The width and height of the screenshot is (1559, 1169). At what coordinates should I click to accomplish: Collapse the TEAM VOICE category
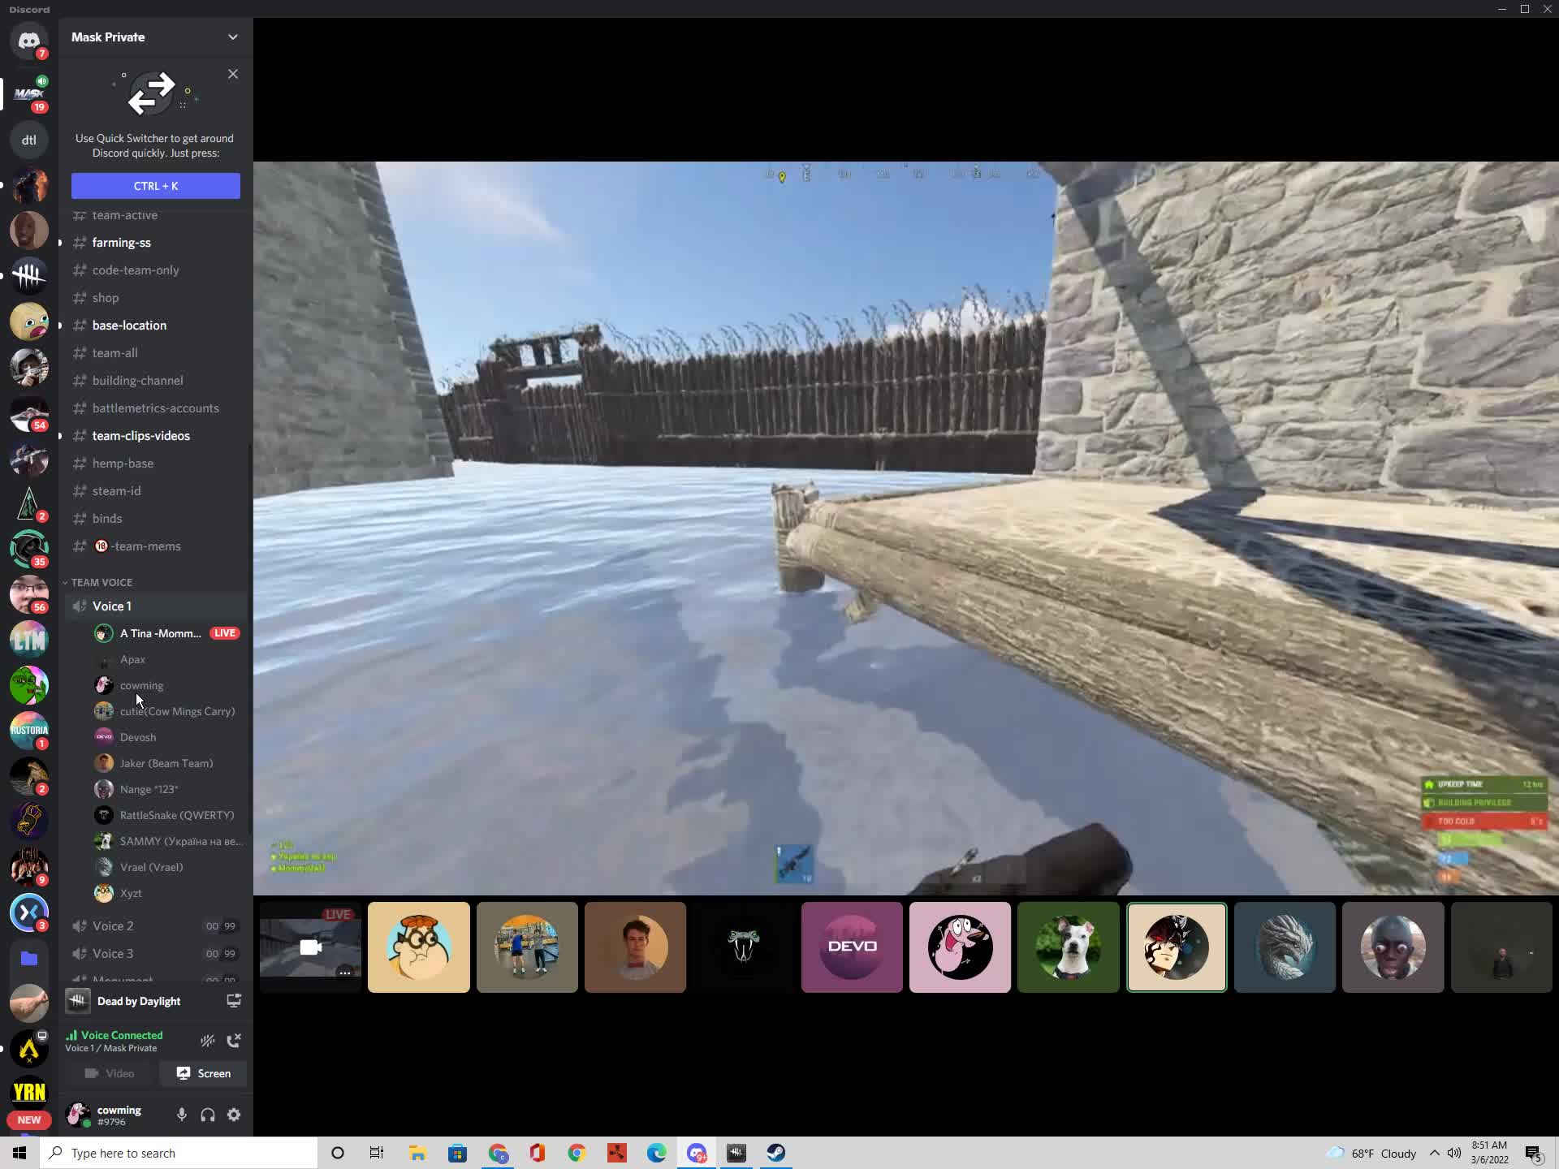[x=101, y=582]
